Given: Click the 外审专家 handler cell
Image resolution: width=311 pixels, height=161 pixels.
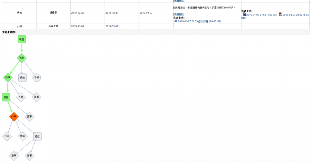Looking at the screenshot, I should [53, 26].
